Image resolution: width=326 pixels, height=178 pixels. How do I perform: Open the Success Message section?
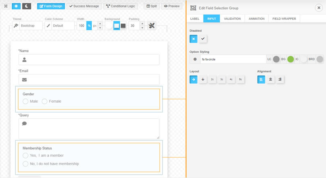pyautogui.click(x=84, y=6)
